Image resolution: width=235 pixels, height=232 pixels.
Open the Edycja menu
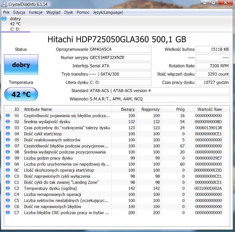point(19,12)
